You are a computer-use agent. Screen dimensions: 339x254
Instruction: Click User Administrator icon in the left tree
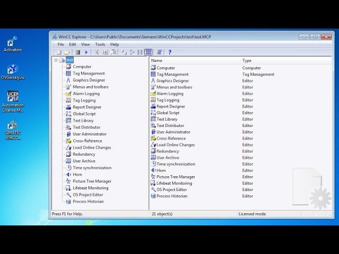click(x=68, y=134)
